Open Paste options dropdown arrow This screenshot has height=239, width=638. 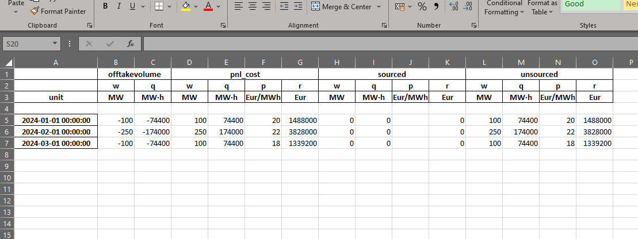click(16, 11)
